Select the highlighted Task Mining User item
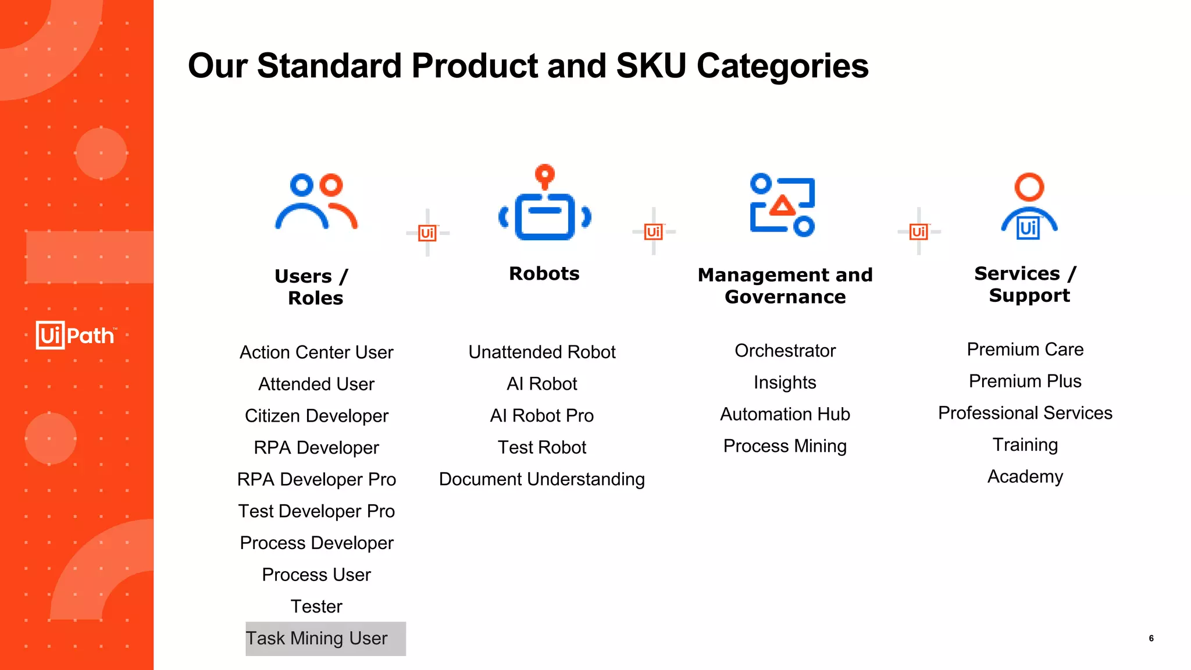Image resolution: width=1191 pixels, height=670 pixels. (317, 638)
